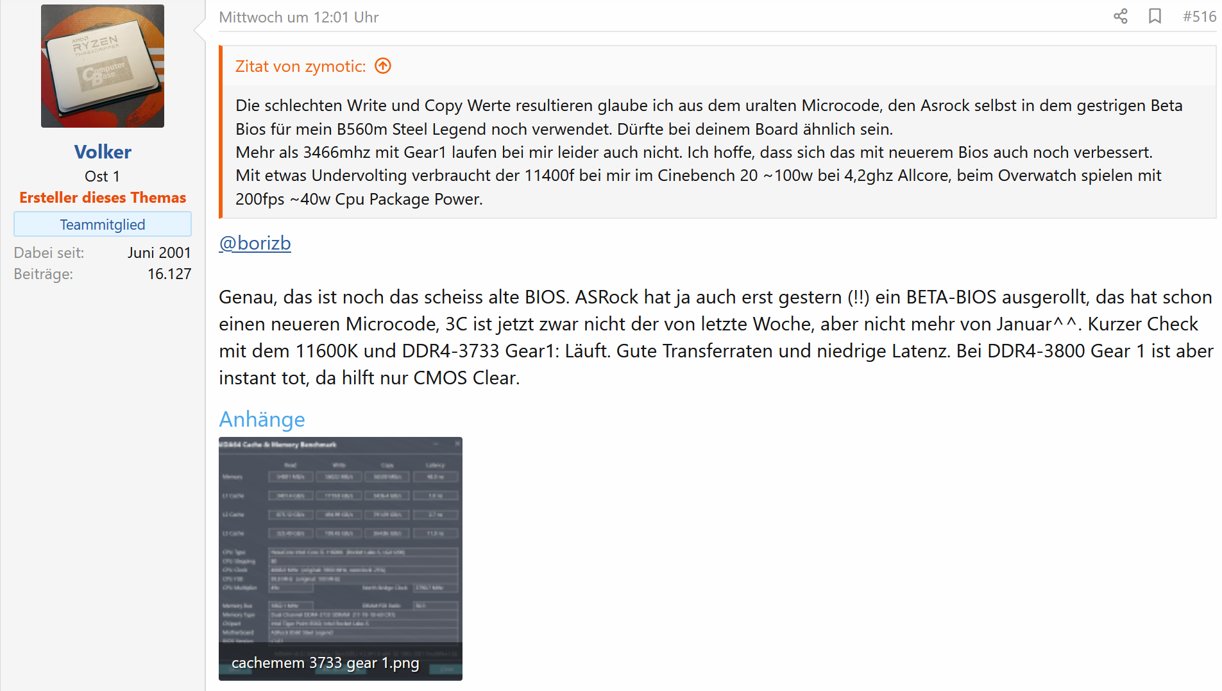Click the 'Ost 1' user title
1222x691 pixels.
coord(103,176)
